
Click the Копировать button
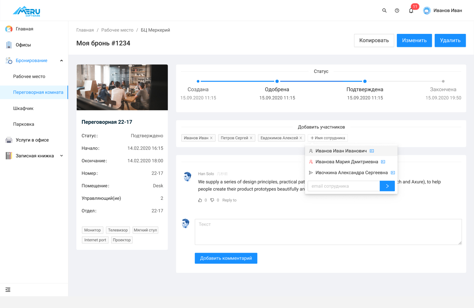[x=374, y=40]
